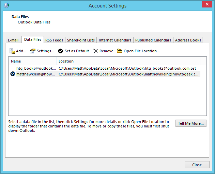Open the Published Calendars tab
215x174 pixels.
coord(153,40)
